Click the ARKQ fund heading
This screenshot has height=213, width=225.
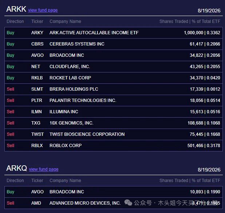[17, 168]
